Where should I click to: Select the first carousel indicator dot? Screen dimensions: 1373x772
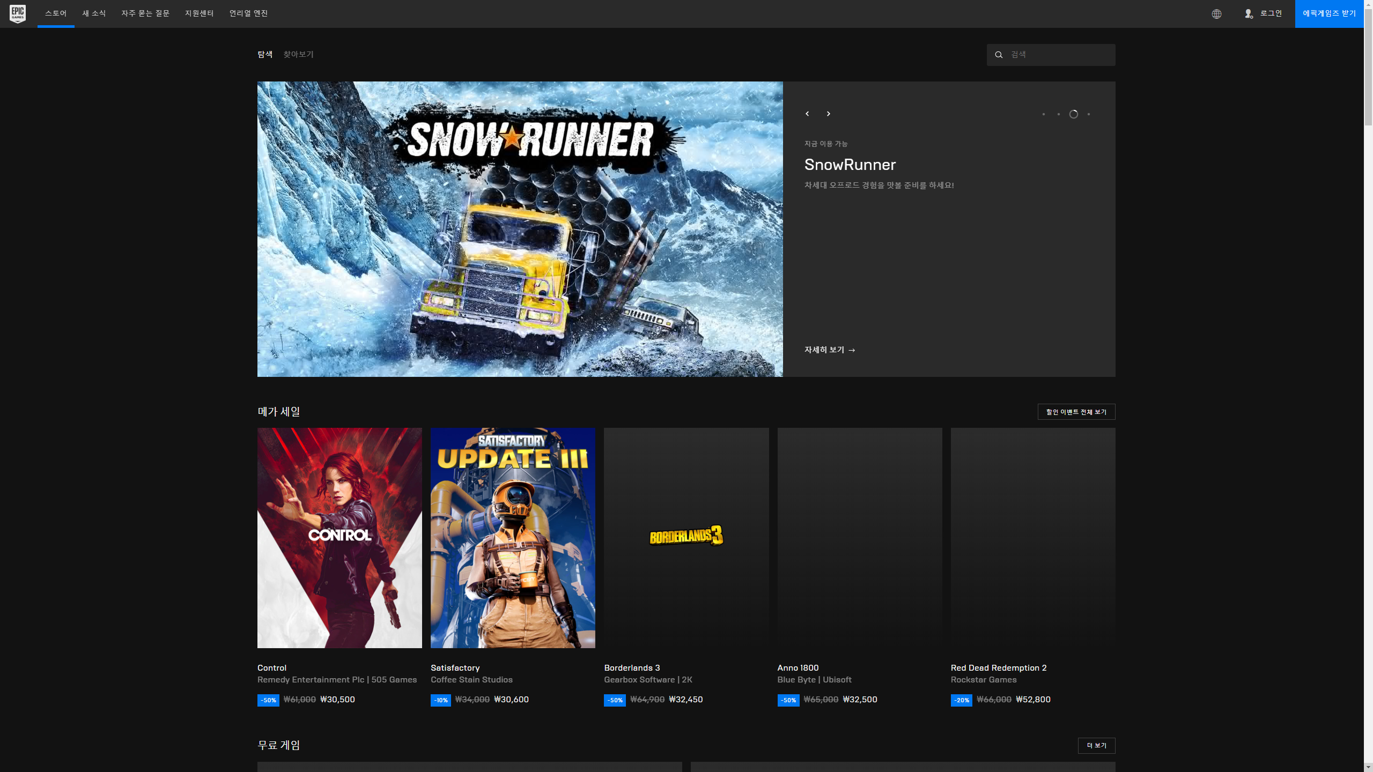tap(1044, 114)
